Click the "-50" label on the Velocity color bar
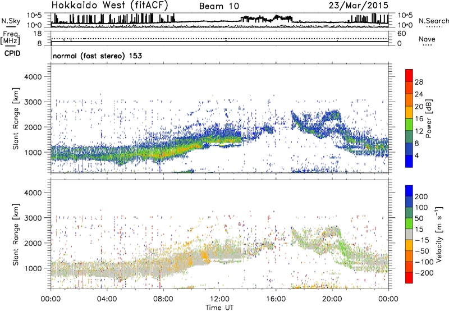The image size is (449, 311). [x=422, y=251]
